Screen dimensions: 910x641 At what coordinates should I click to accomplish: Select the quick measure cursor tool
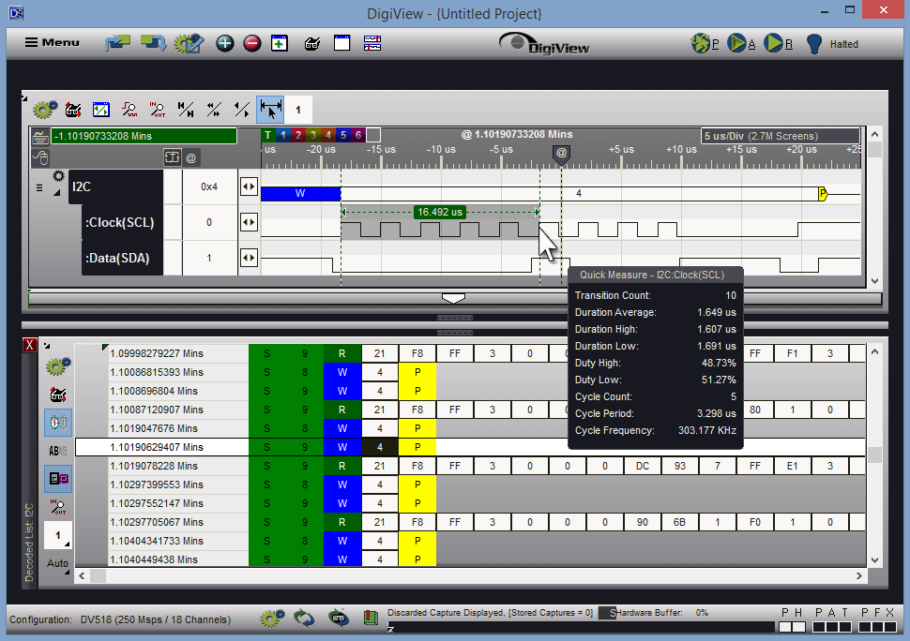pyautogui.click(x=270, y=110)
